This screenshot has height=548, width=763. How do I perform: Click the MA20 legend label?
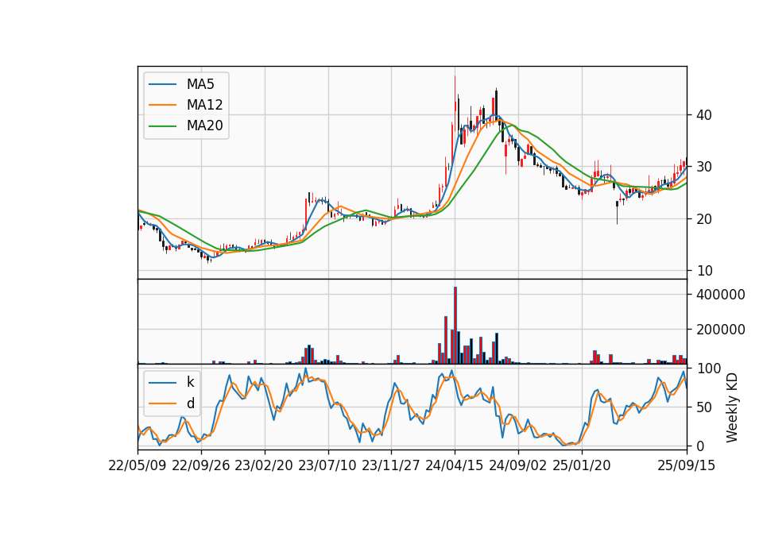[204, 126]
